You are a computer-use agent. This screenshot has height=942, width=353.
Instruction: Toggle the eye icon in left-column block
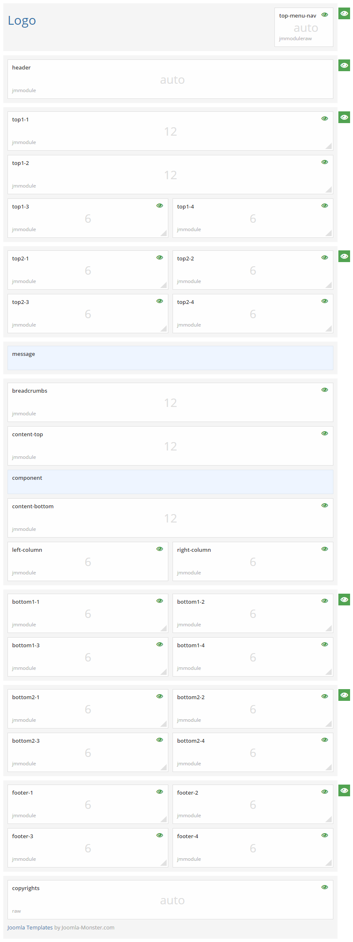(160, 549)
